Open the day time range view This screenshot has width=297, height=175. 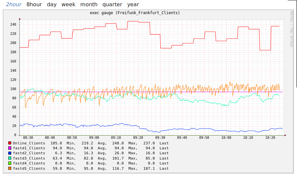tap(52, 5)
